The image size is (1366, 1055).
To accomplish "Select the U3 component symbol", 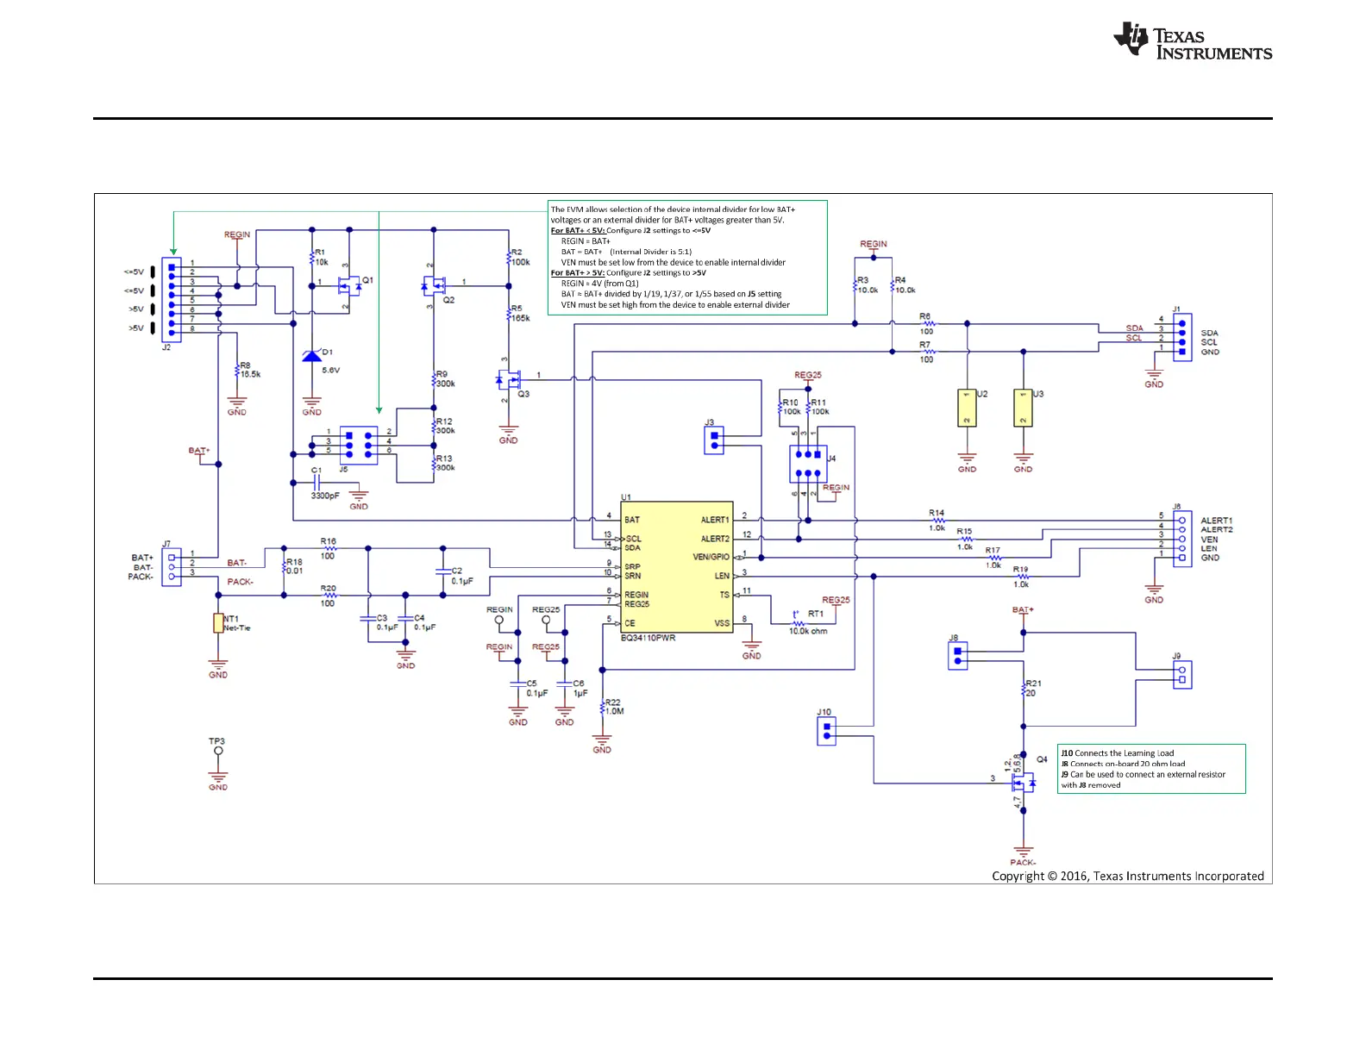I will 1023,408.
